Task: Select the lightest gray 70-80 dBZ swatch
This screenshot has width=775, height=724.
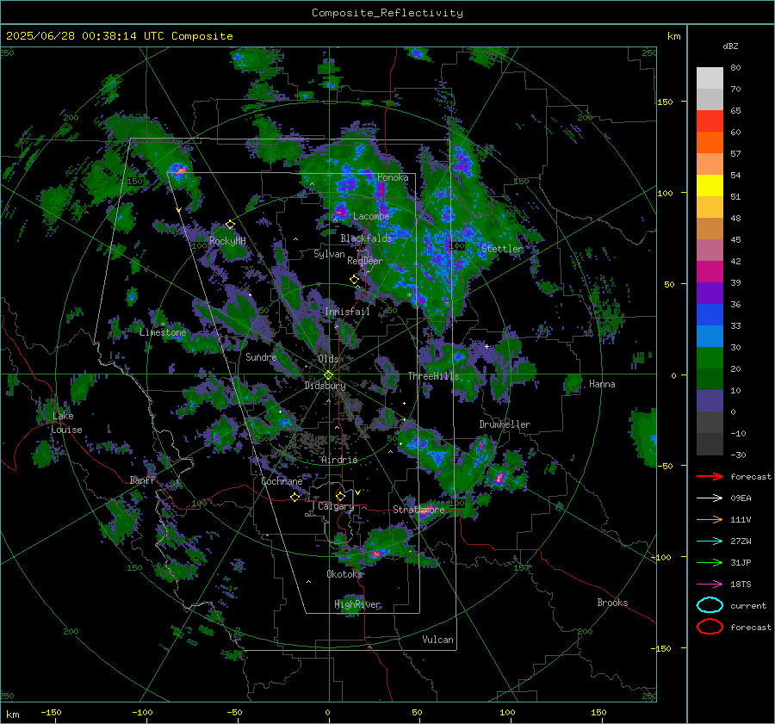Action: [x=710, y=78]
